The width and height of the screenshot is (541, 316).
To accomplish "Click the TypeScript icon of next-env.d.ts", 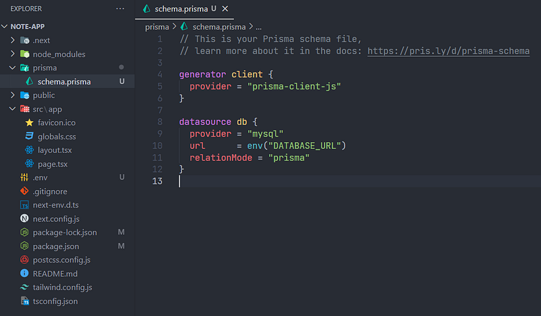I will coord(24,205).
